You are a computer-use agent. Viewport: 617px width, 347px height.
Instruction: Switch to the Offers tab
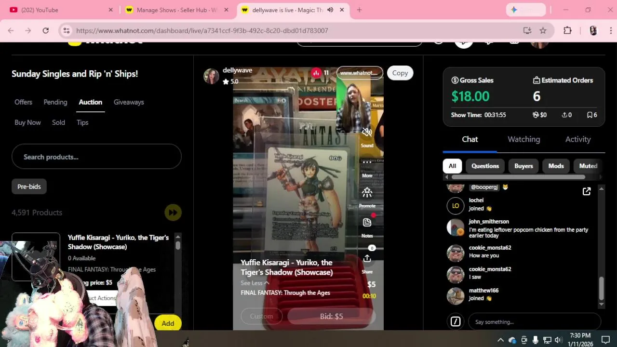point(23,102)
